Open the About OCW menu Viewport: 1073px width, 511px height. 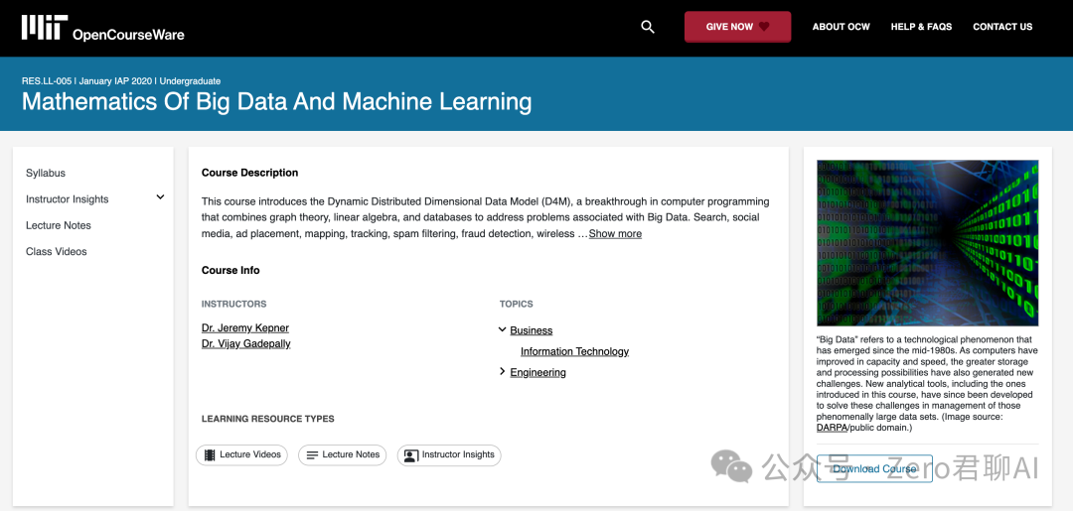pyautogui.click(x=841, y=27)
